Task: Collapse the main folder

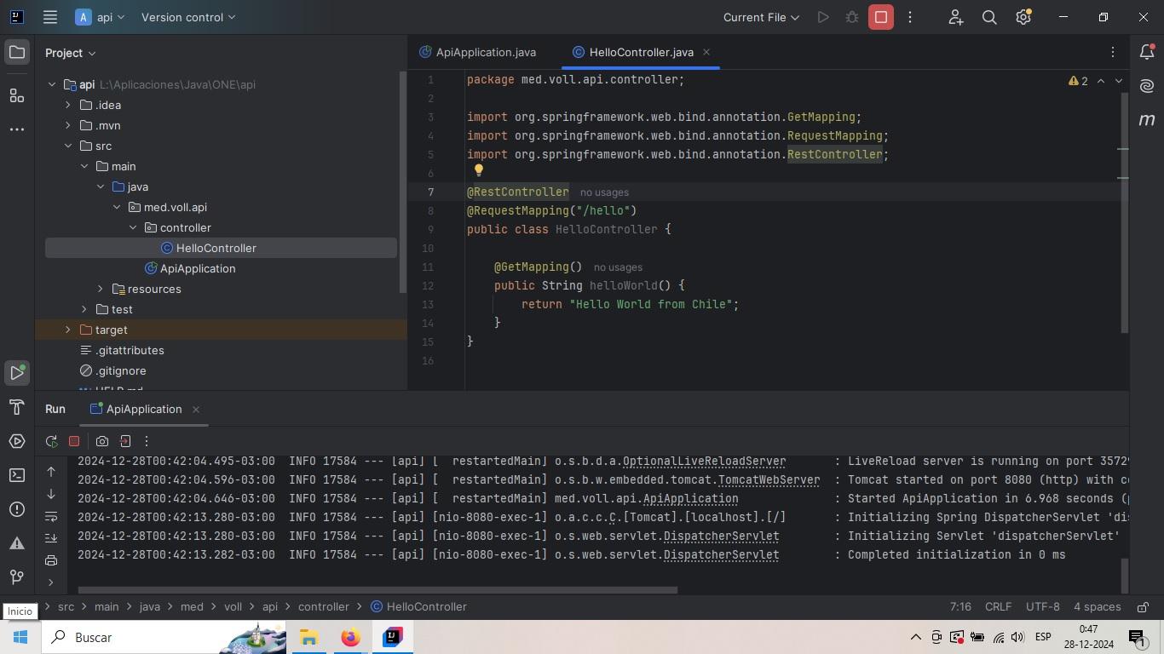Action: [84, 166]
